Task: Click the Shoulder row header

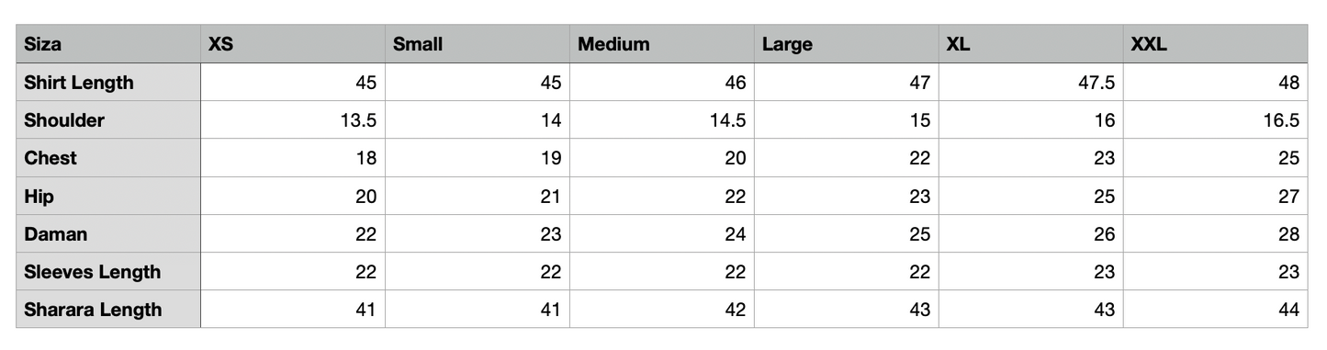Action: click(x=108, y=120)
